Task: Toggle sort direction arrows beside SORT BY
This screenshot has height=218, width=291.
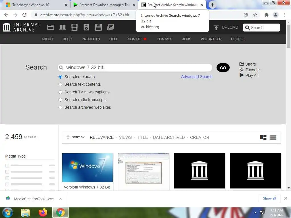Action: pos(68,137)
